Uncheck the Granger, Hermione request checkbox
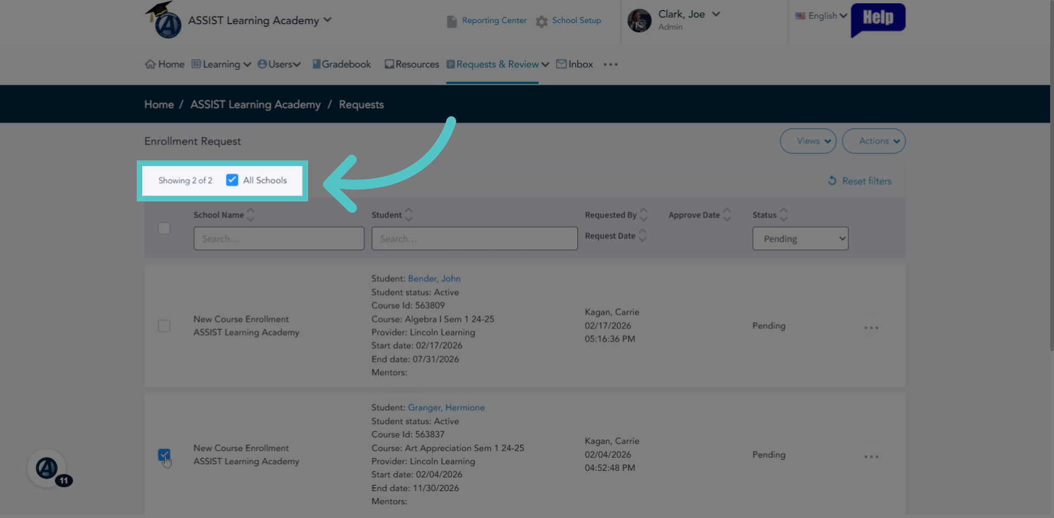Screen dimensions: 1054x518 pos(164,455)
